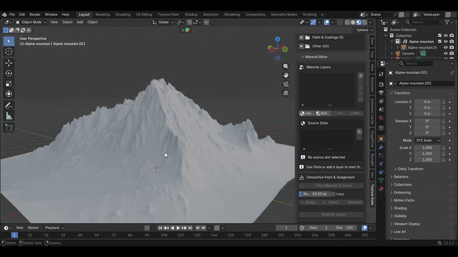Click the viewport zoom magnifier icon

tap(286, 66)
